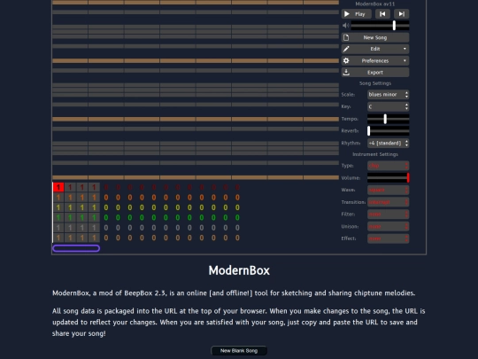Skip to the next bar
The height and width of the screenshot is (359, 478).
[x=402, y=14]
